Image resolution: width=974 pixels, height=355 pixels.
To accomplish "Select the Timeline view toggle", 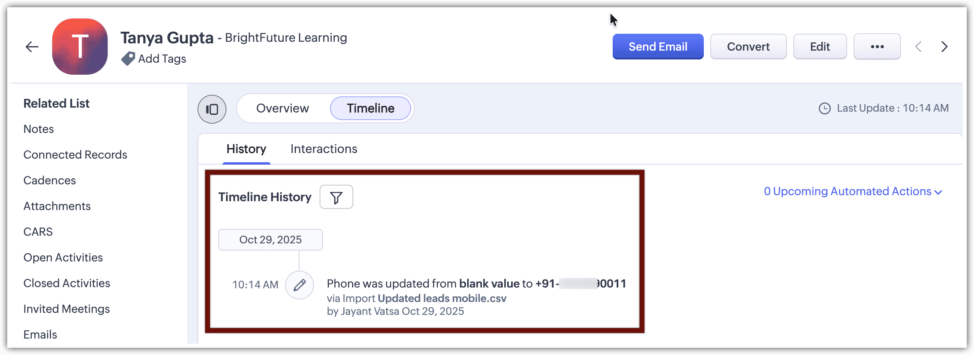I will 371,108.
